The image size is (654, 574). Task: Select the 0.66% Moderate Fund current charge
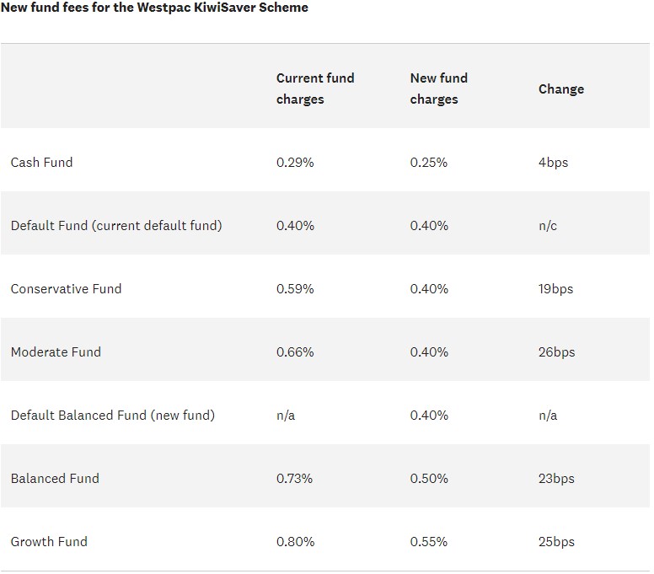(295, 352)
